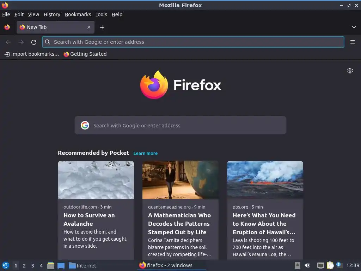
Task: Switch to workspace 1
Action: coord(16,266)
